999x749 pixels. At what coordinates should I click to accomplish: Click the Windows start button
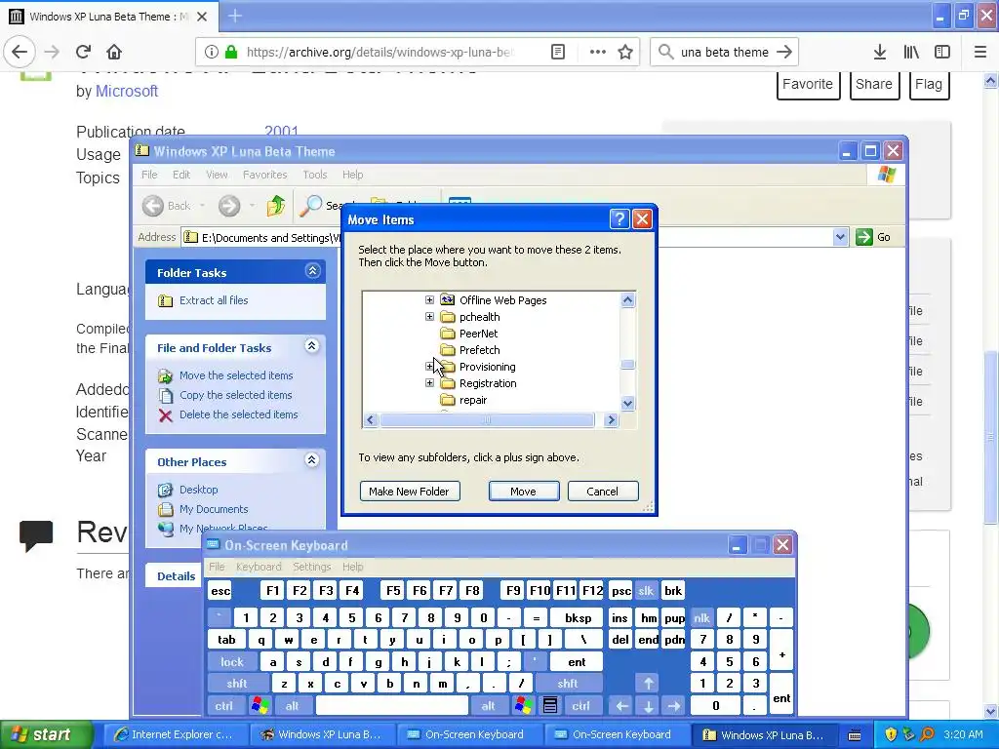(46, 734)
